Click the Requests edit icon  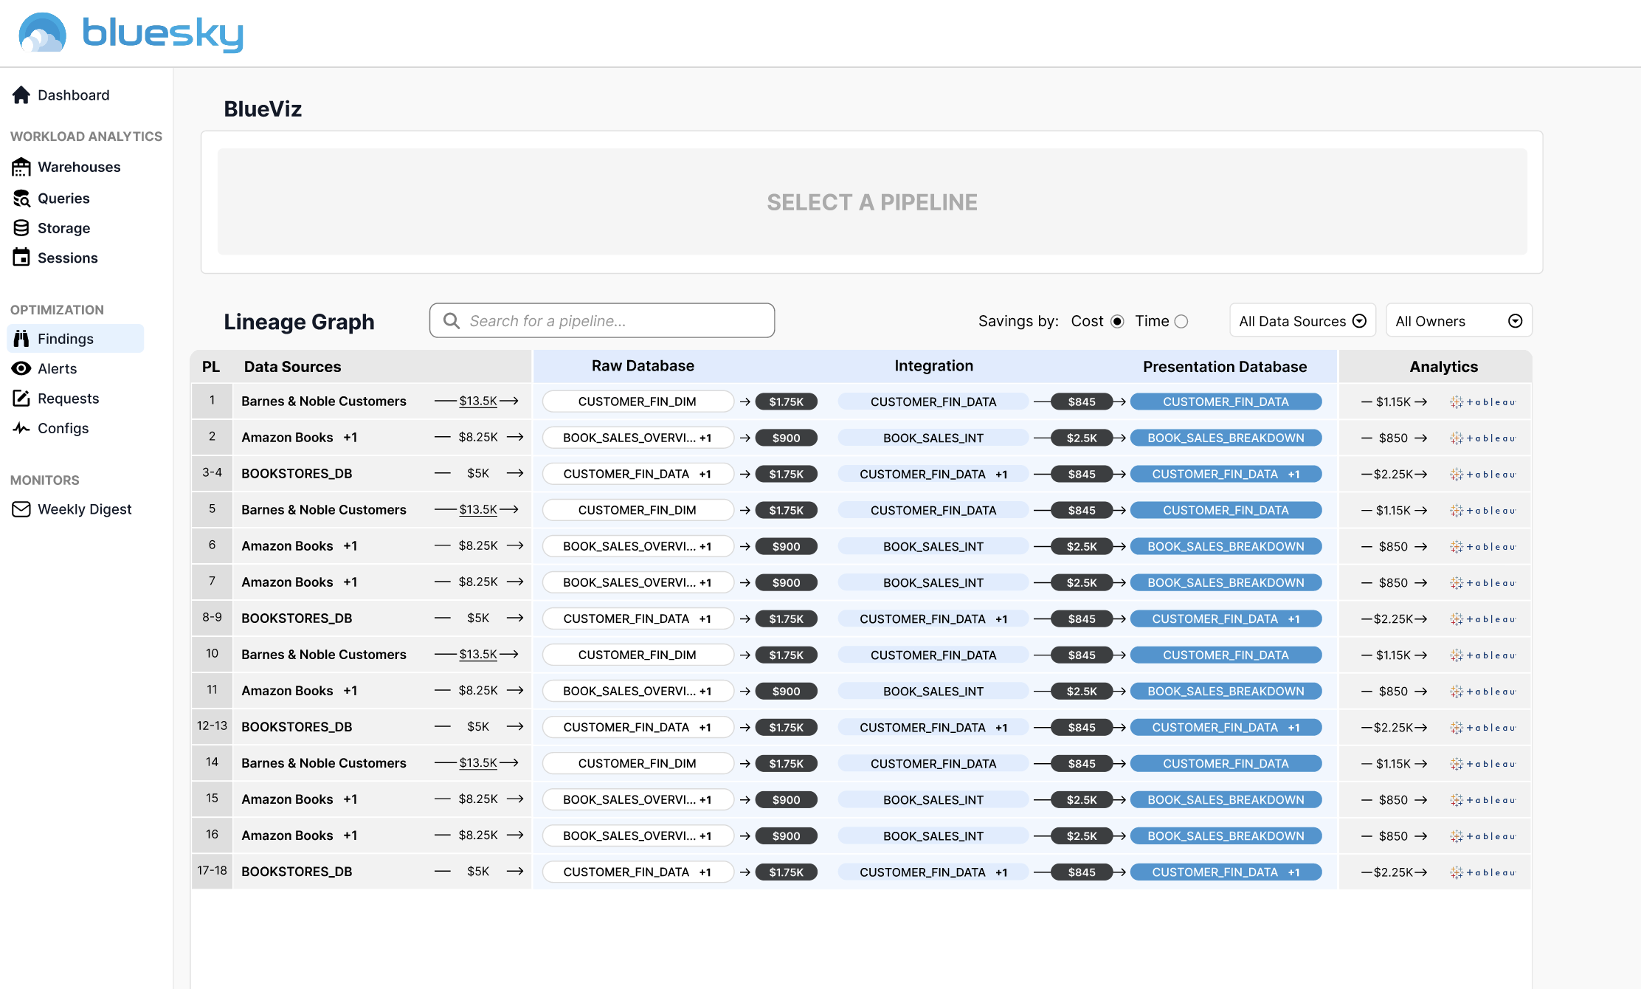point(21,399)
